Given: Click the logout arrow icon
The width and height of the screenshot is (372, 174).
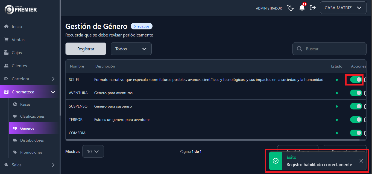Looking at the screenshot, I should tap(313, 8).
